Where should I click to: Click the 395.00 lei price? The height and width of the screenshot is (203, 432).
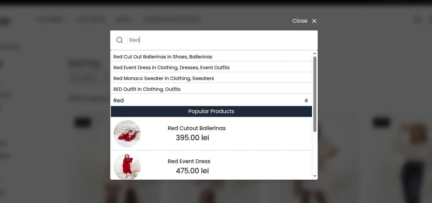tap(192, 138)
